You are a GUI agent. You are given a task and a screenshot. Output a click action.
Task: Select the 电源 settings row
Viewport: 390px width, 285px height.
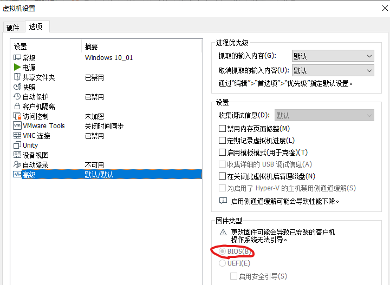click(x=107, y=68)
